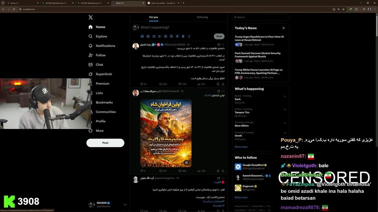Show more under Who to follow
This screenshot has width=378, height=212.
241,197
